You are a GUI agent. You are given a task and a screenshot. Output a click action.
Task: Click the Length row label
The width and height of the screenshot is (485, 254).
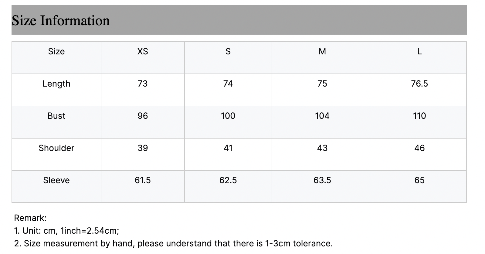pos(56,84)
